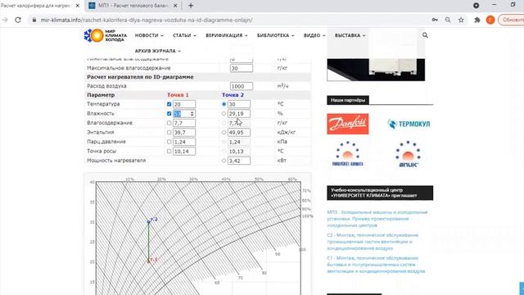Enable the Влагосодержание checkbox for Точка 1
Image resolution: width=524 pixels, height=295 pixels.
click(169, 123)
